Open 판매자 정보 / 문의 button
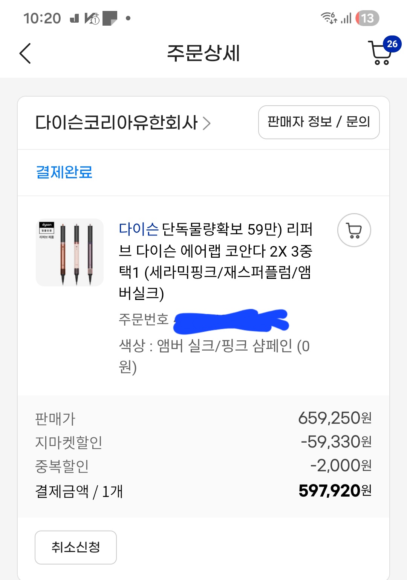The width and height of the screenshot is (407, 580). click(318, 122)
